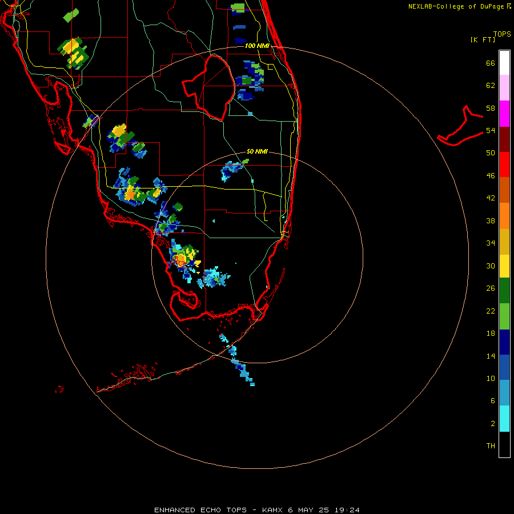
Task: Select the light green legend swatch
Action: 504,316
